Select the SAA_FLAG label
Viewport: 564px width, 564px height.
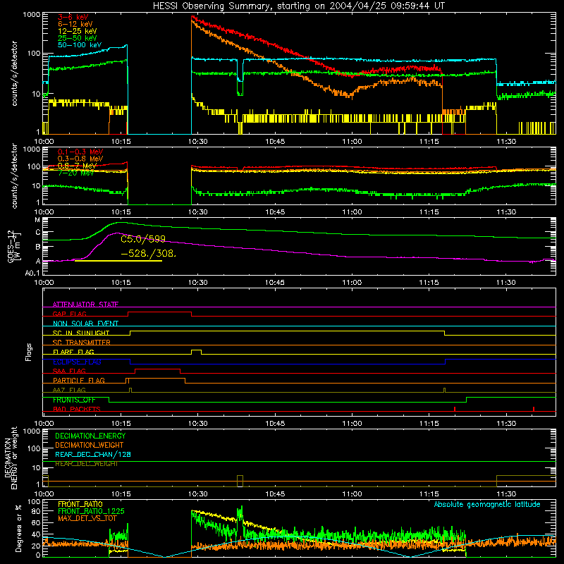(69, 372)
